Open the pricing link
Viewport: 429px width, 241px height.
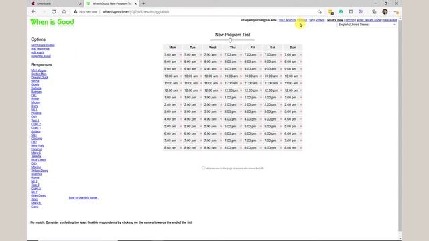(x=350, y=20)
